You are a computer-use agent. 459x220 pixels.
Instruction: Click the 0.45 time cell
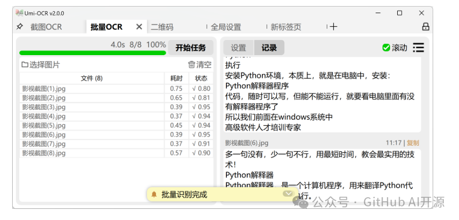point(176,125)
